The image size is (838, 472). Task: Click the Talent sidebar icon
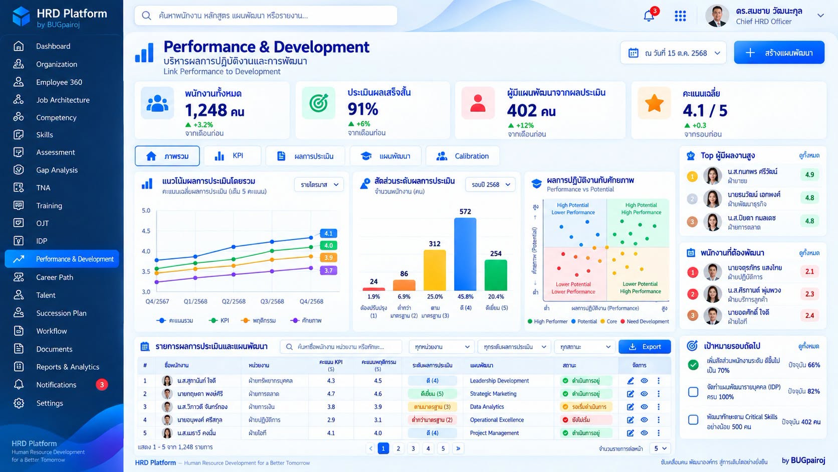(x=19, y=295)
